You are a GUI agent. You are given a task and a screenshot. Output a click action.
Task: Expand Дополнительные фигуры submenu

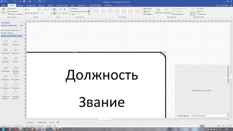(x=11, y=30)
